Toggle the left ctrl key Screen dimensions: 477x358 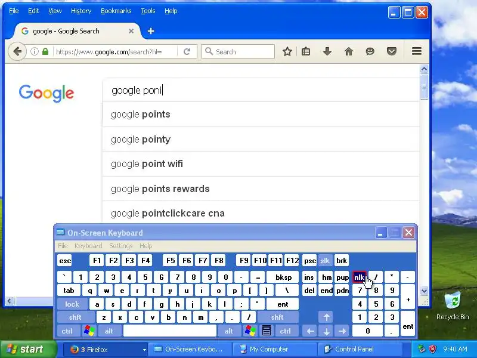coord(67,331)
